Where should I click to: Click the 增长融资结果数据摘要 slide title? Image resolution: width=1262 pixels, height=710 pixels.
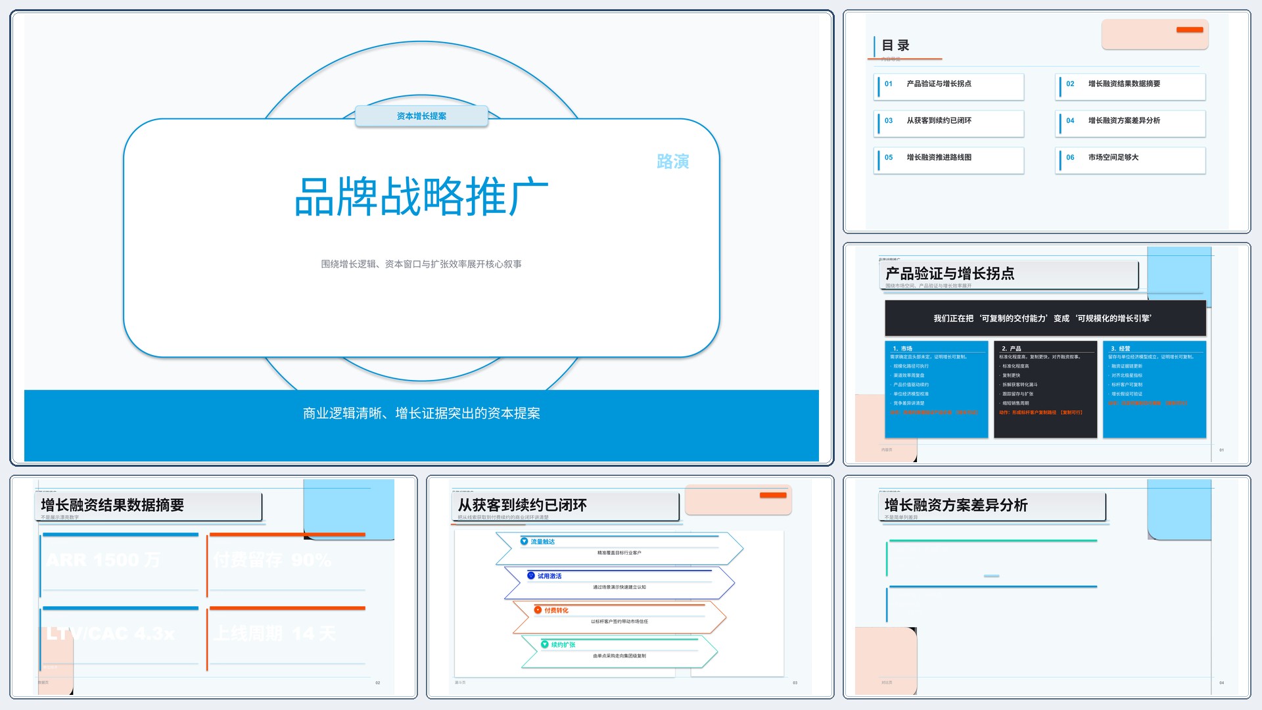(112, 505)
